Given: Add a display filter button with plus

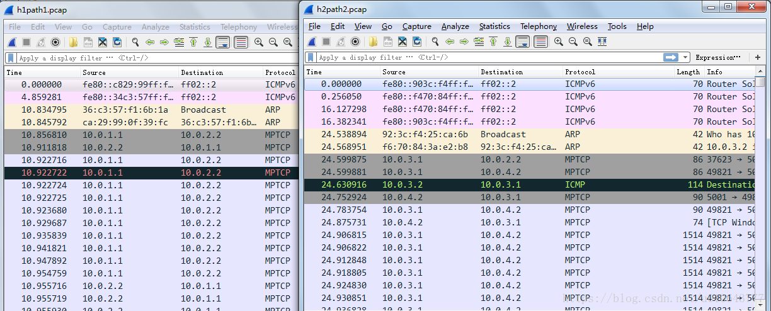Looking at the screenshot, I should point(758,57).
